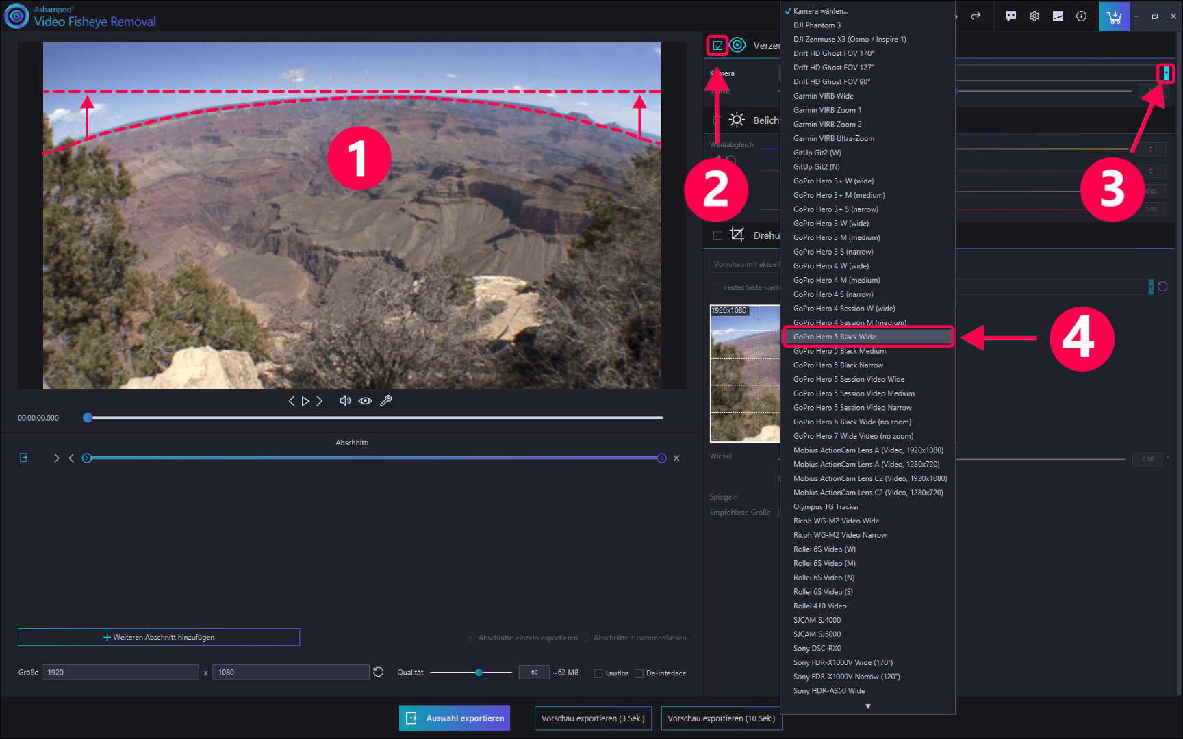This screenshot has height=739, width=1183.
Task: Click Vorschau exportieren (10 Sek.) button
Action: point(722,718)
